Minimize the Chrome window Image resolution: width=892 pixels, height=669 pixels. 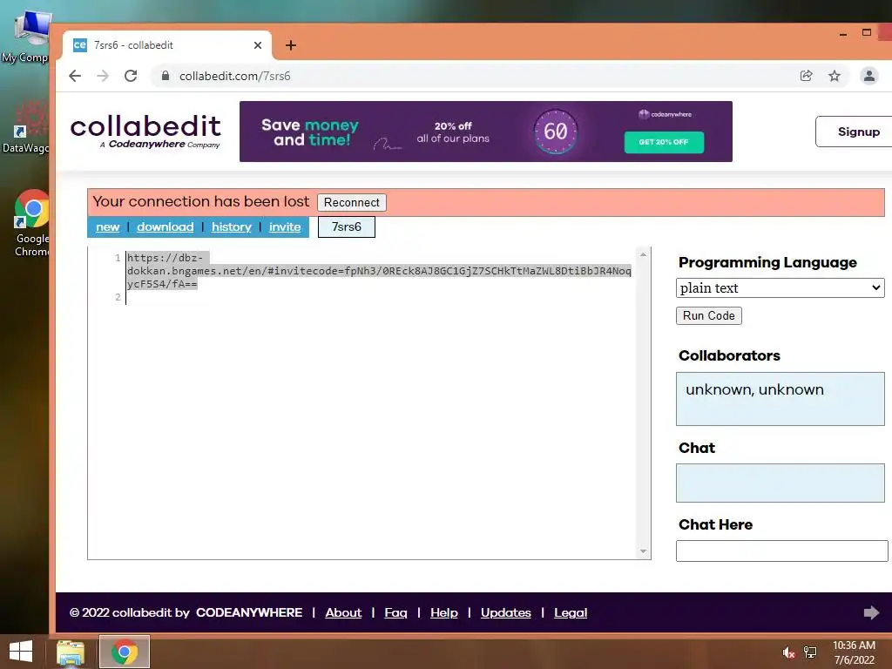click(x=843, y=34)
